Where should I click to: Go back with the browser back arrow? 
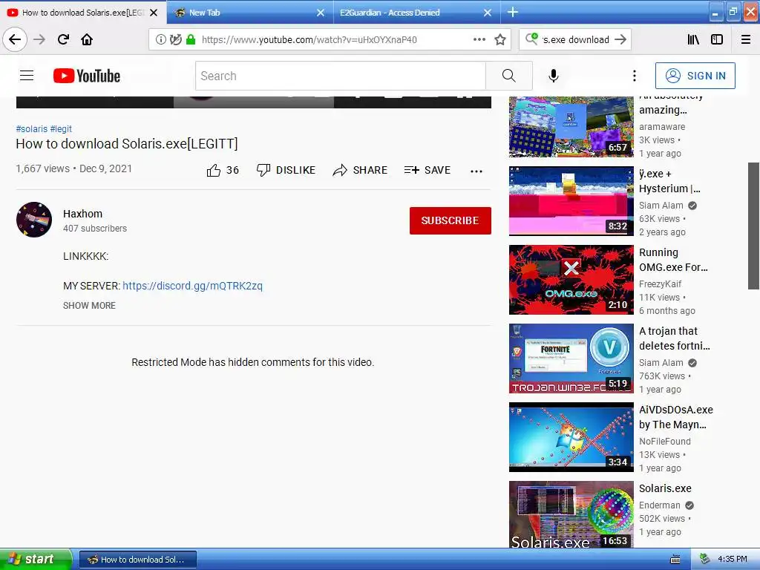pos(15,39)
